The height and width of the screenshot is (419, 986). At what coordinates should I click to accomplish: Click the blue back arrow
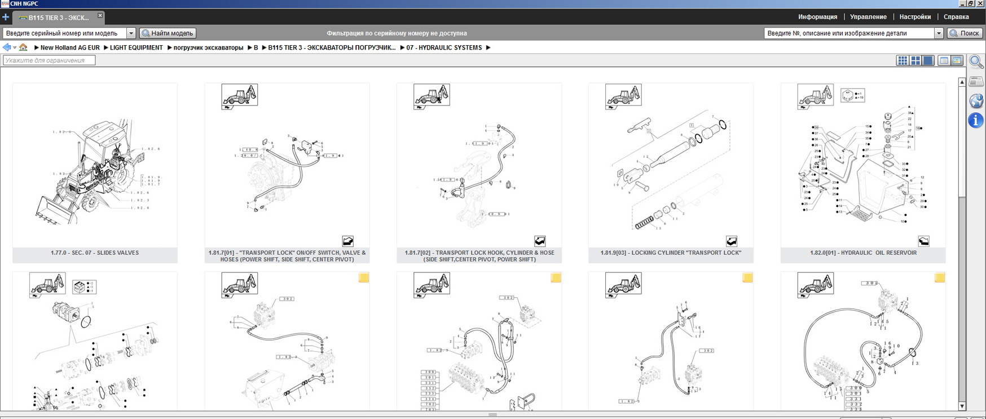click(x=7, y=48)
